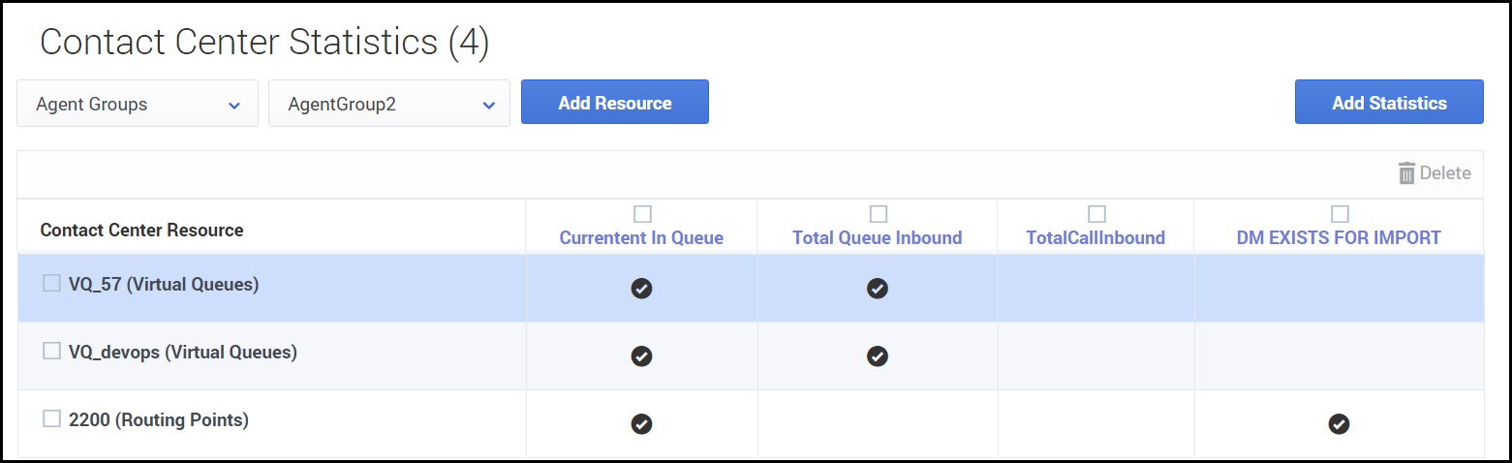Click checkmark for 2200 Currentent In Queue
Viewport: 1512px width, 463px height.
[641, 423]
